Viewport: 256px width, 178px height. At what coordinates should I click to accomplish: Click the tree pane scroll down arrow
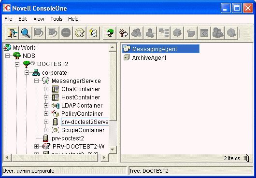click(113, 150)
